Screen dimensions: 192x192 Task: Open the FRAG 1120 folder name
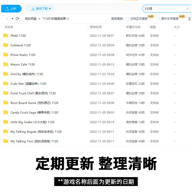(x=18, y=36)
